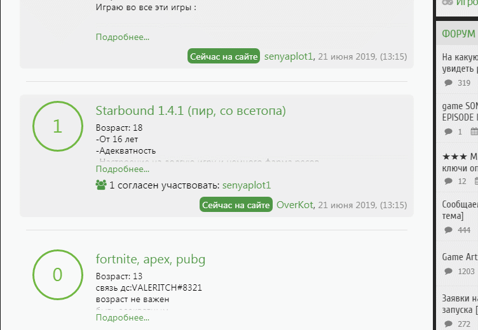Expand Starbound post via Подробнее link

click(123, 169)
